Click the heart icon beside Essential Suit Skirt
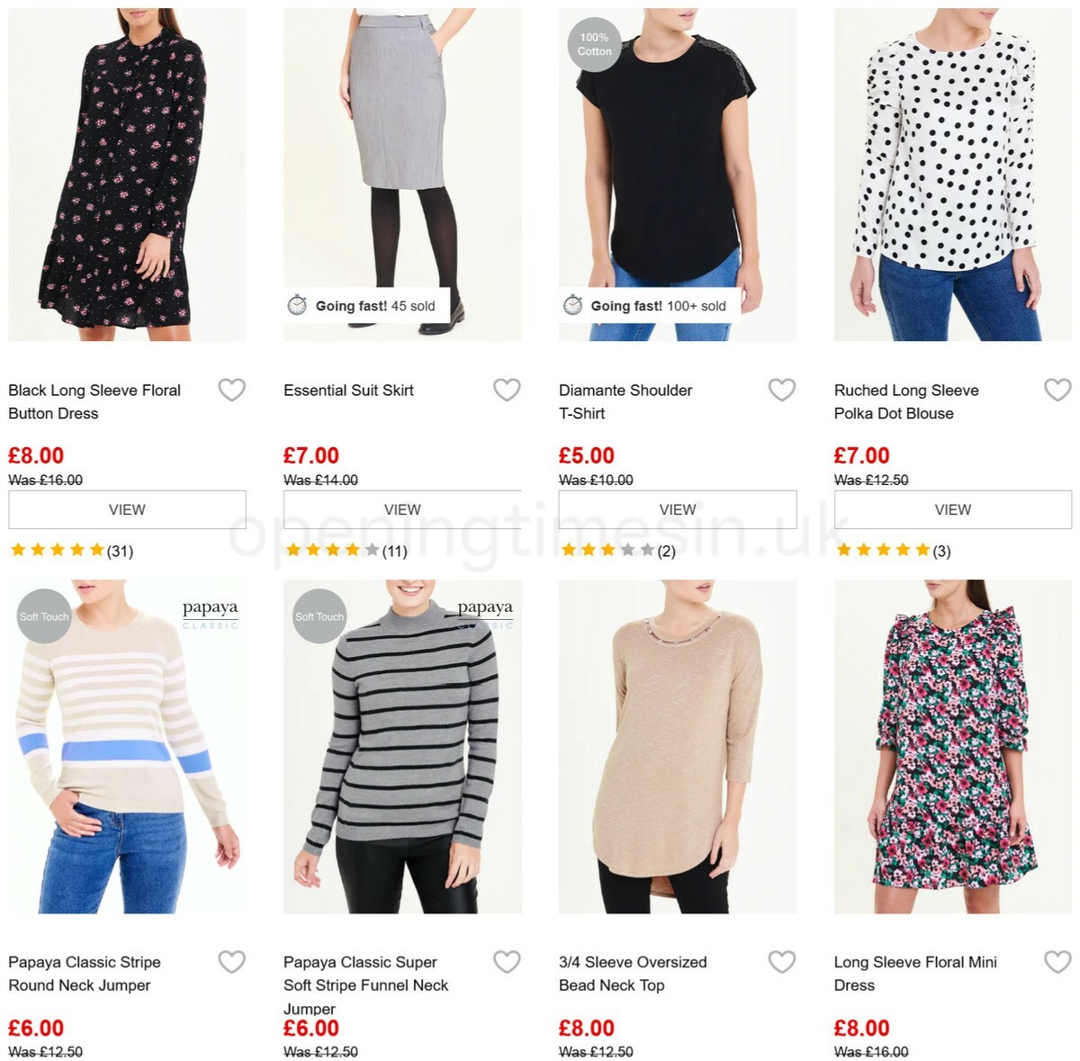This screenshot has width=1080, height=1061. pyautogui.click(x=507, y=390)
